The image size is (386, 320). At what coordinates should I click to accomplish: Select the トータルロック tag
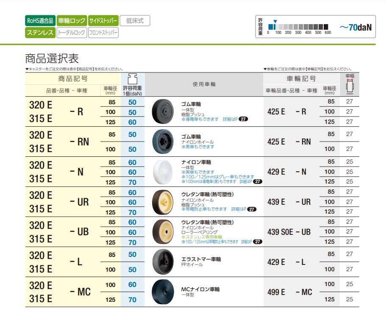[x=72, y=33]
